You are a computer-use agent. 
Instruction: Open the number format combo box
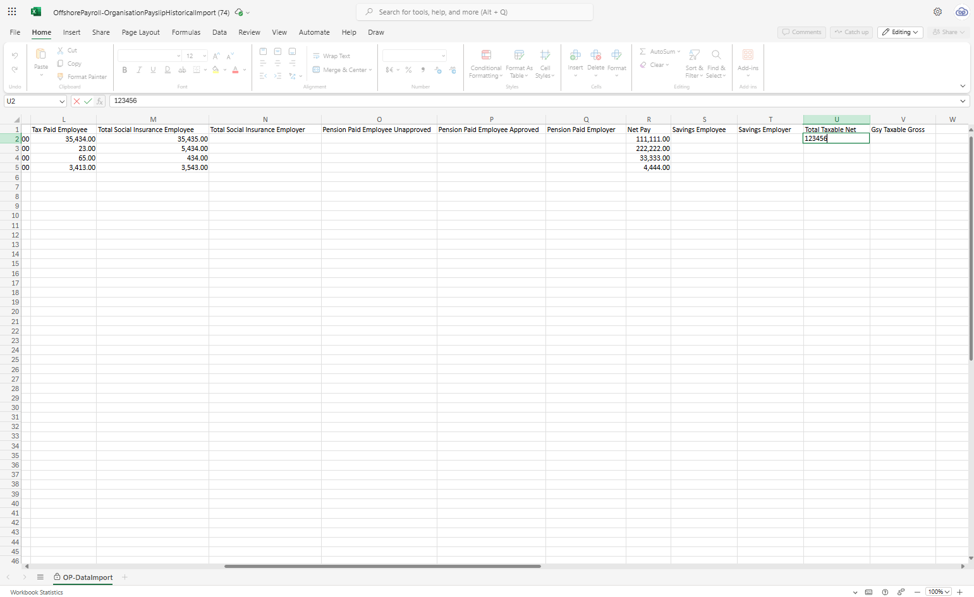pos(415,56)
